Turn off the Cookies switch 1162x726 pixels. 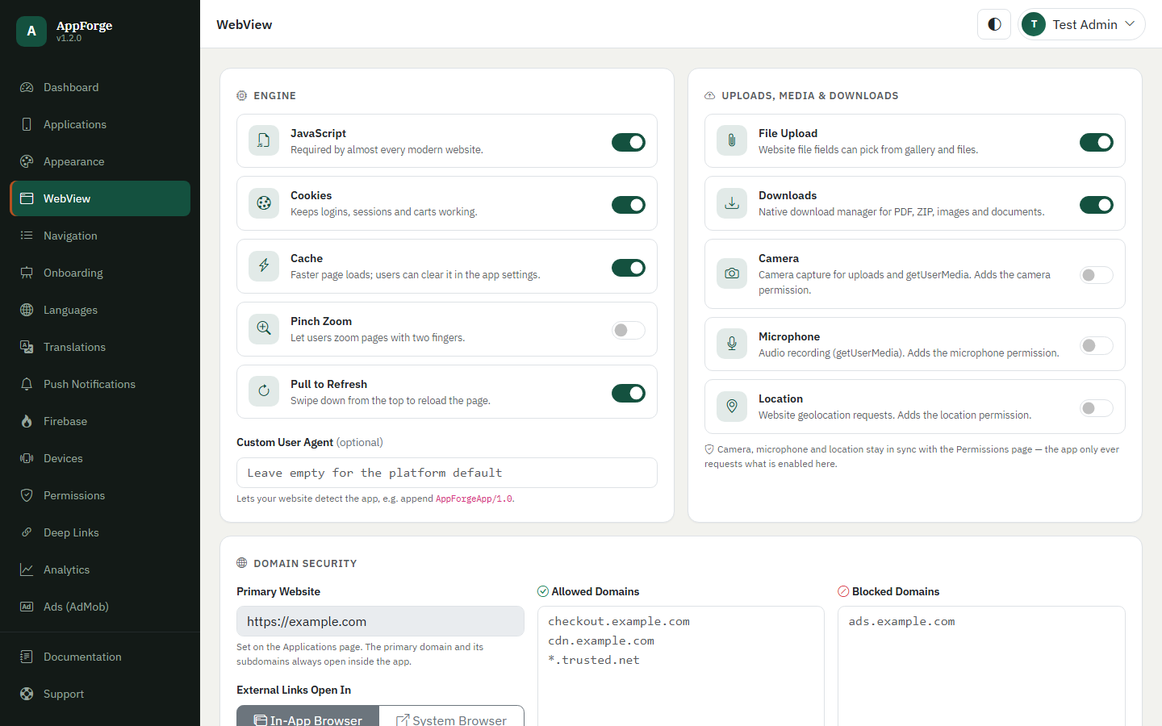629,205
